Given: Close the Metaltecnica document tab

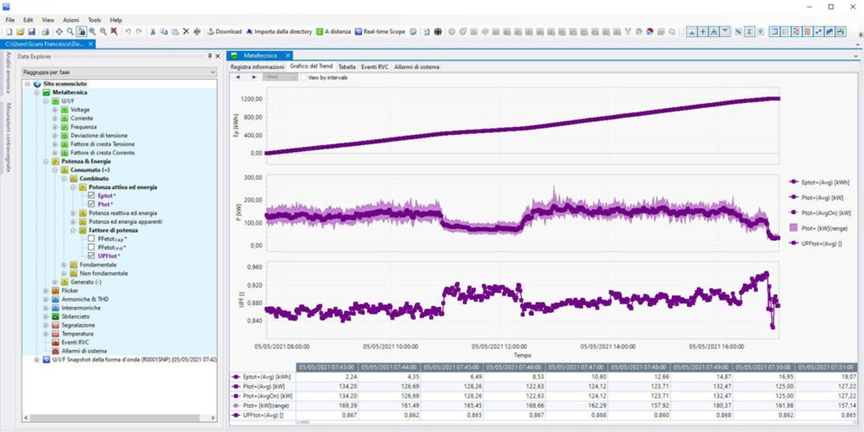Looking at the screenshot, I should tap(286, 56).
